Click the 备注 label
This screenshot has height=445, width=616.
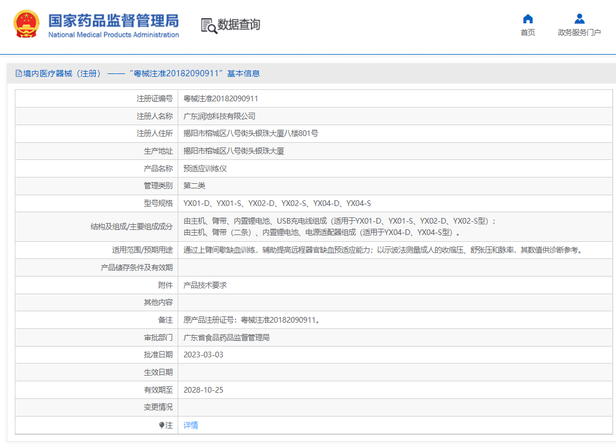(166, 320)
